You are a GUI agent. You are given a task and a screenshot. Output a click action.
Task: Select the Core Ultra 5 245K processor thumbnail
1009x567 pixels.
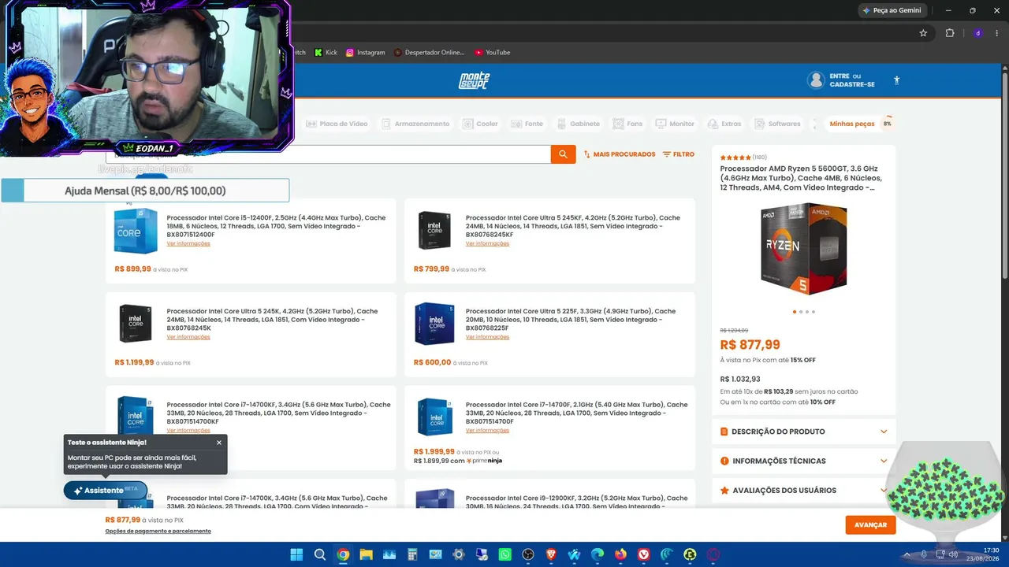[136, 324]
